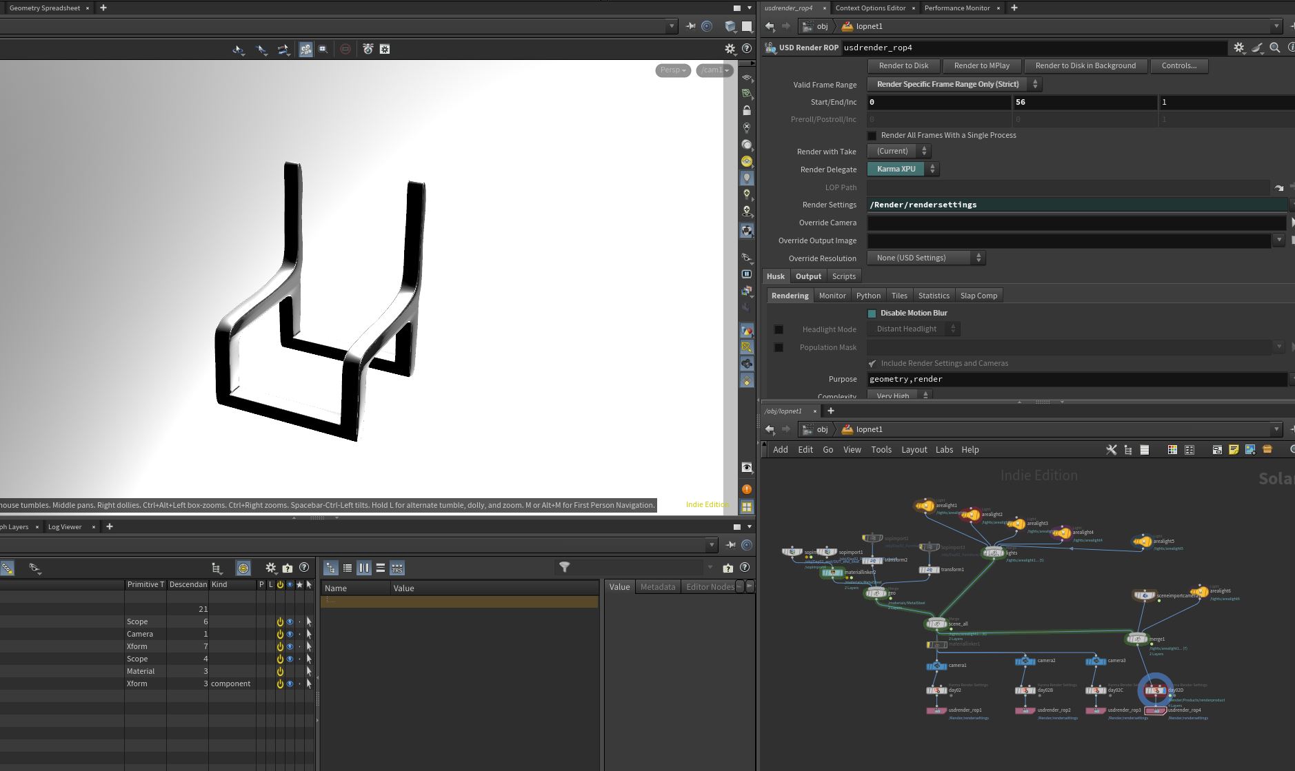The height and width of the screenshot is (771, 1295).
Task: Click the Override Camera input field
Action: 1077,223
